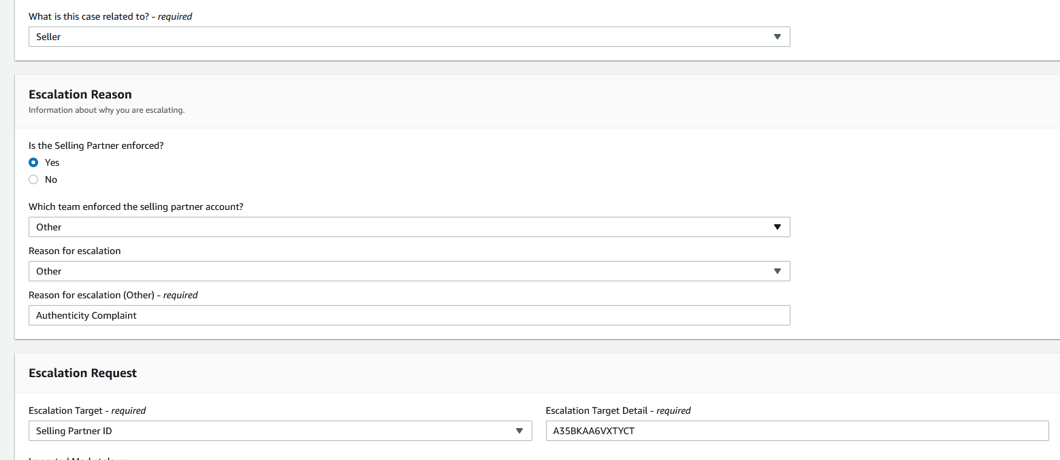Open the 'What is this case related to?' dropdown
The height and width of the screenshot is (460, 1060).
pos(408,37)
